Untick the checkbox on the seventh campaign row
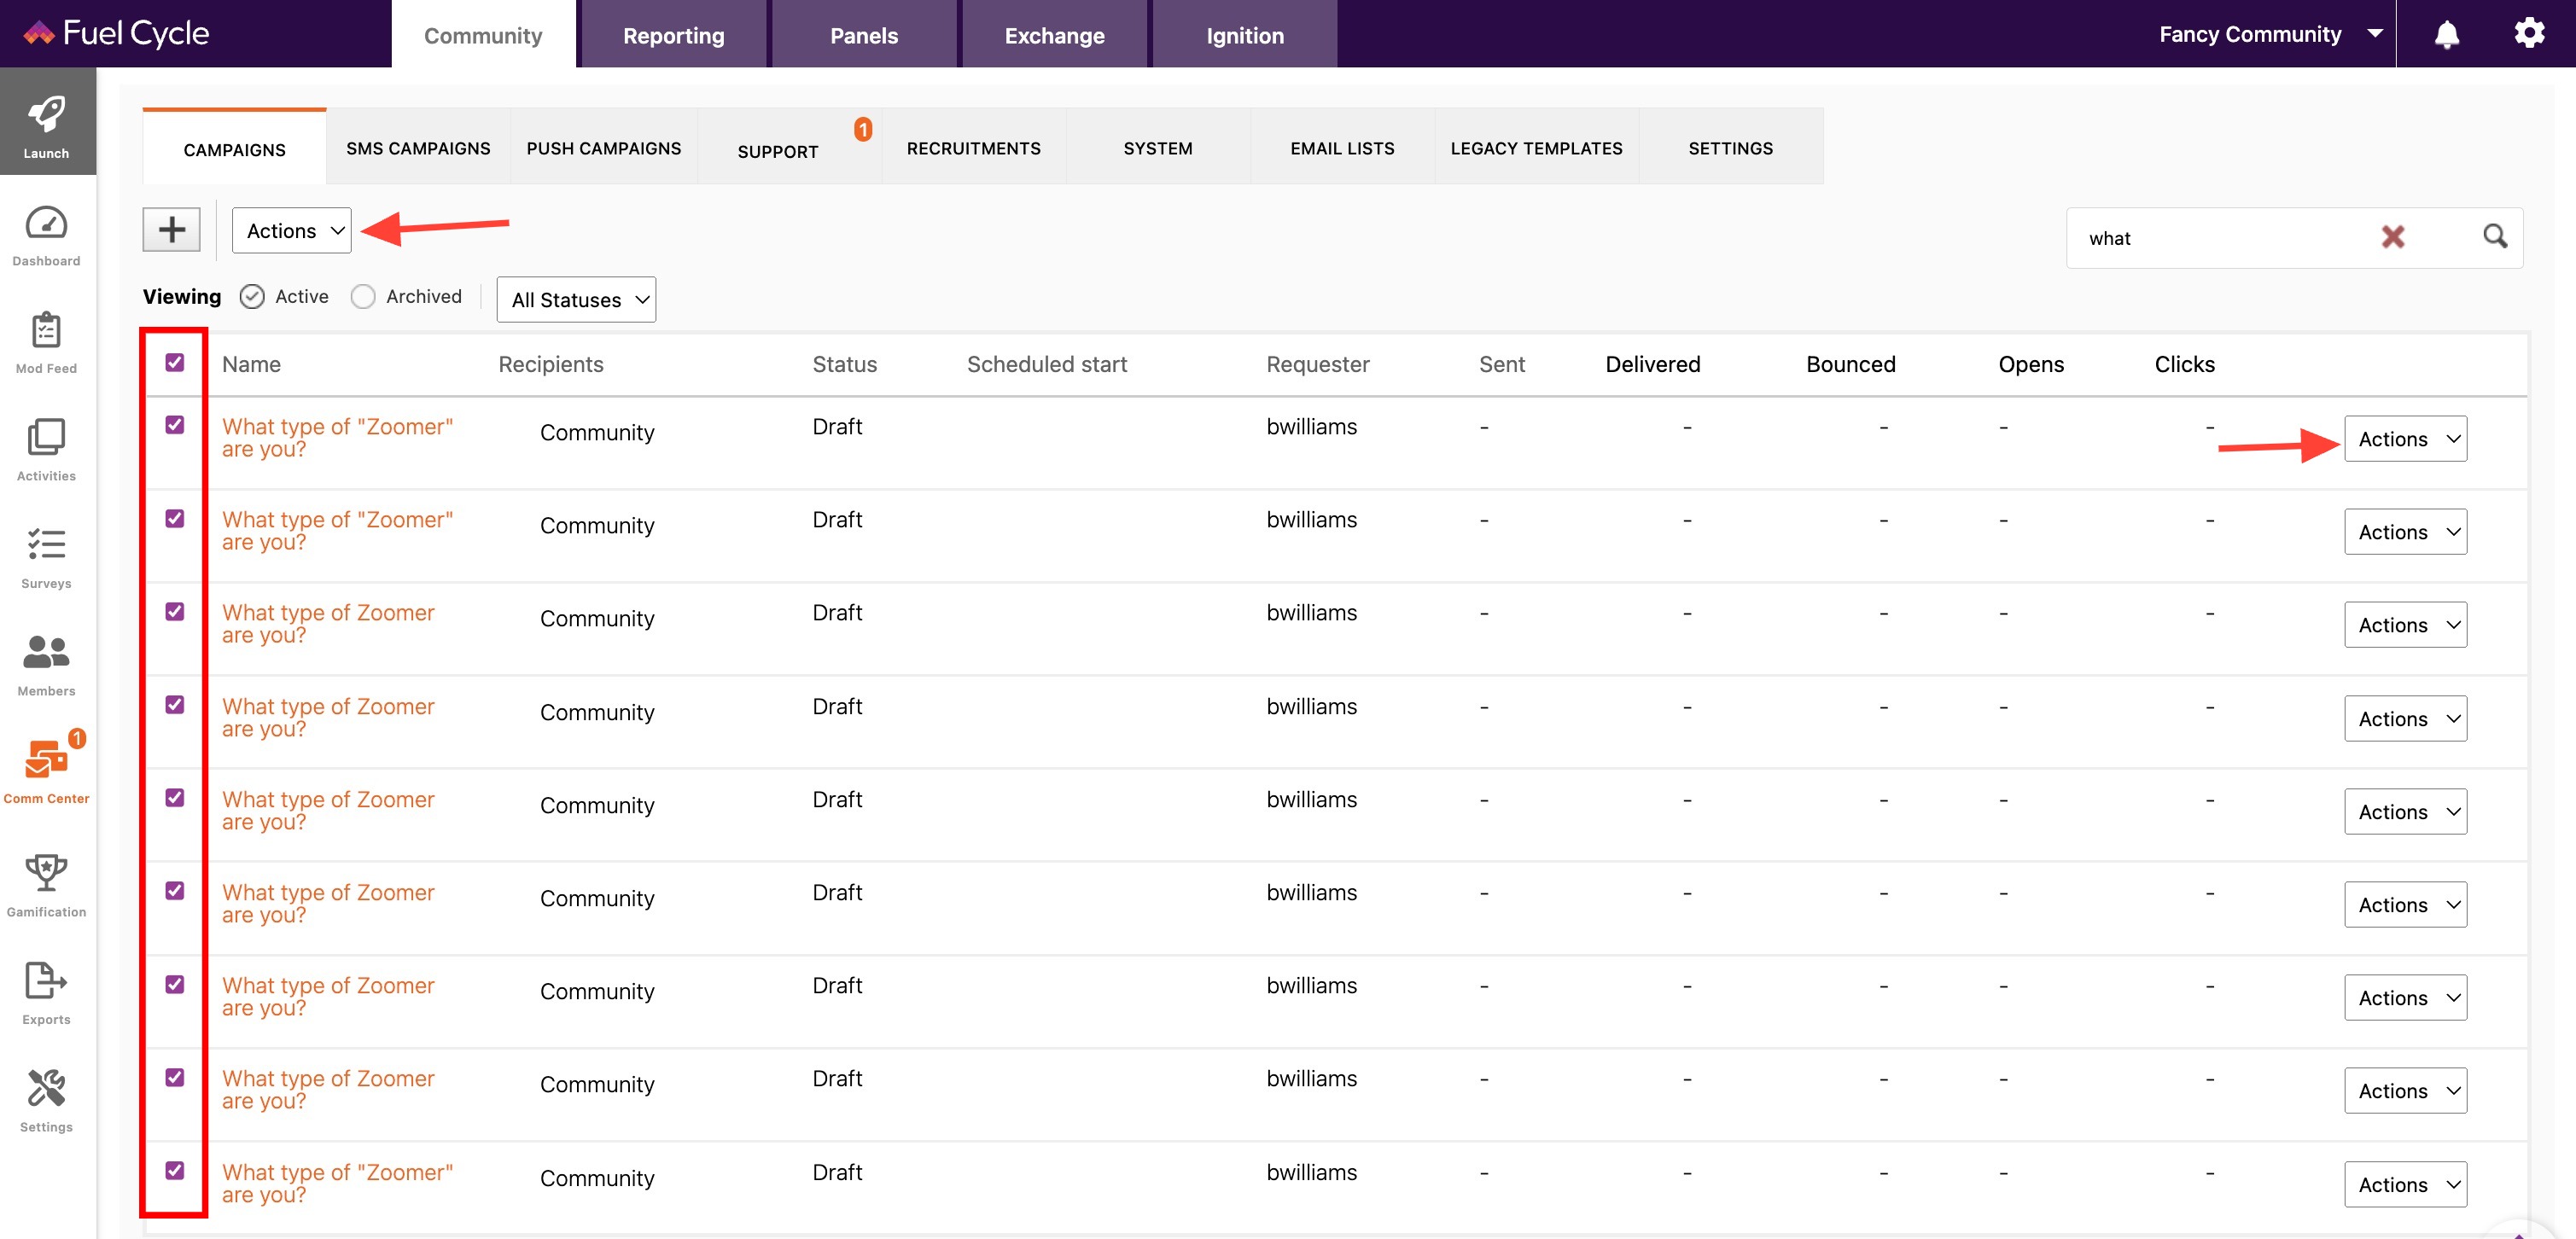Screen dimensions: 2576x1239 tap(175, 984)
